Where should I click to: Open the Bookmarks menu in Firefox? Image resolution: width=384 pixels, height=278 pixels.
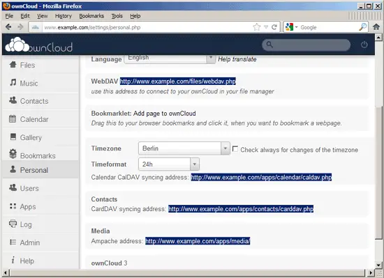[x=91, y=16]
